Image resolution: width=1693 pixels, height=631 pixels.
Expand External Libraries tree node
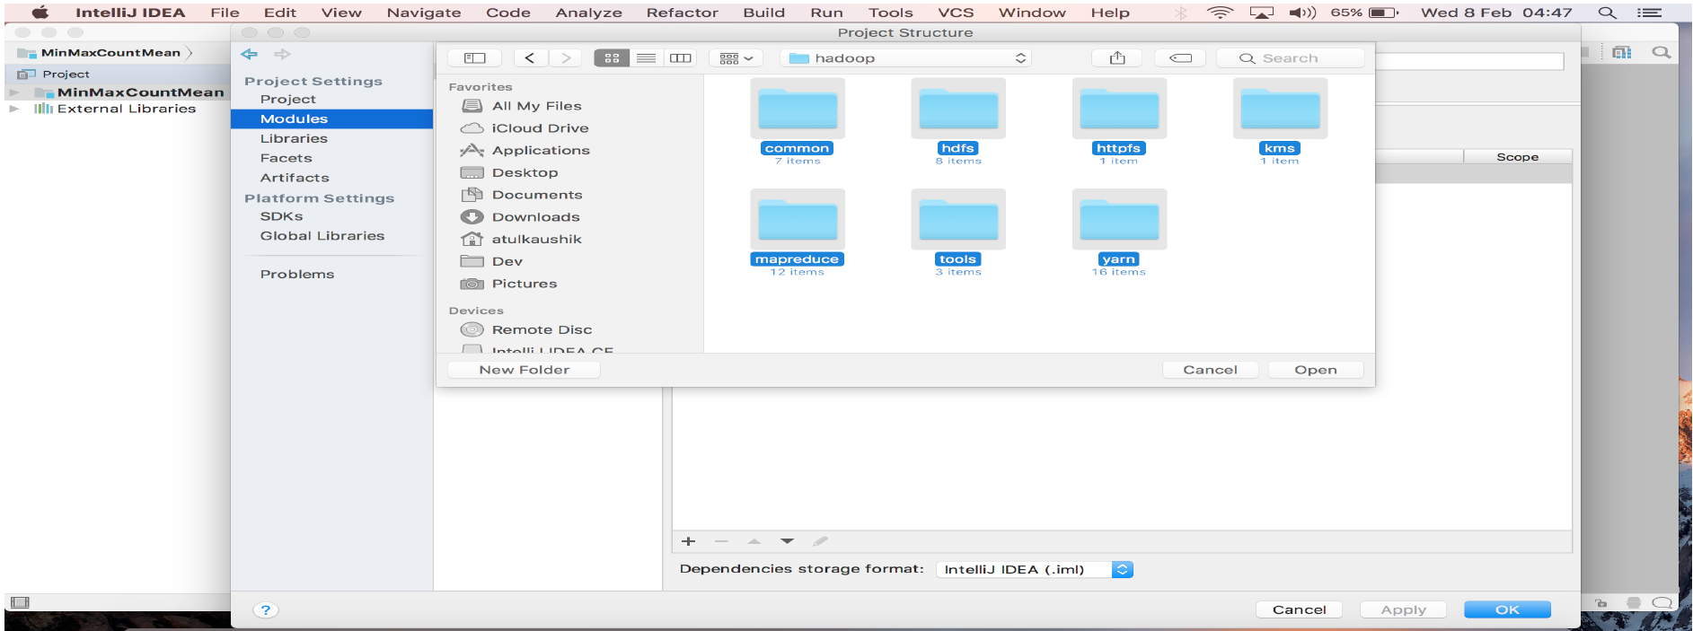click(x=14, y=109)
